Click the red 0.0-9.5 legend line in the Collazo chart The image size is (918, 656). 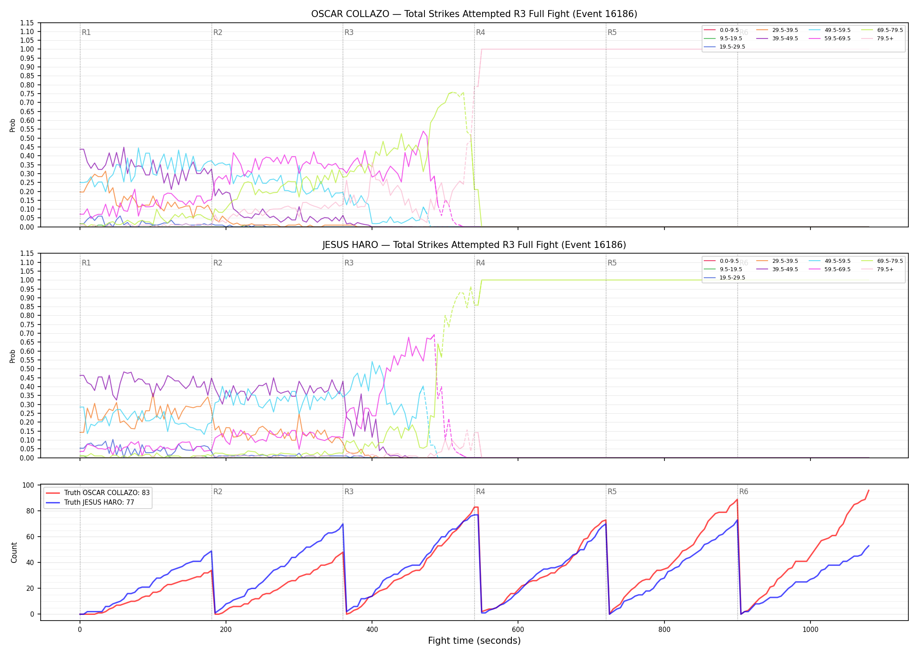click(709, 30)
